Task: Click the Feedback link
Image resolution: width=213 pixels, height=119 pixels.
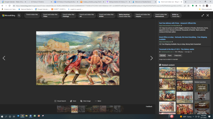Action: coord(149,106)
